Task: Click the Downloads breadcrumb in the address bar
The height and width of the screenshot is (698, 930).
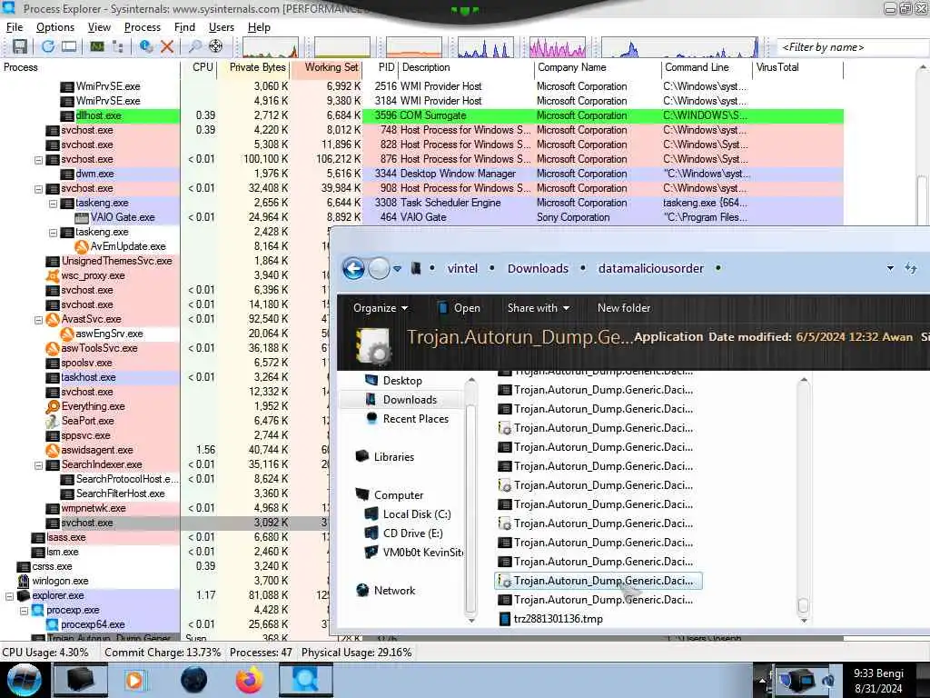Action: coord(538,269)
